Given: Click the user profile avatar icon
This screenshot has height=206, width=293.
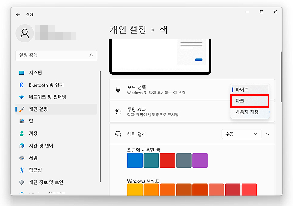Looking at the screenshot, I should pyautogui.click(x=25, y=33).
